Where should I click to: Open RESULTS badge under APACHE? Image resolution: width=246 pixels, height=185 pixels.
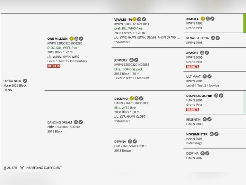(193, 67)
